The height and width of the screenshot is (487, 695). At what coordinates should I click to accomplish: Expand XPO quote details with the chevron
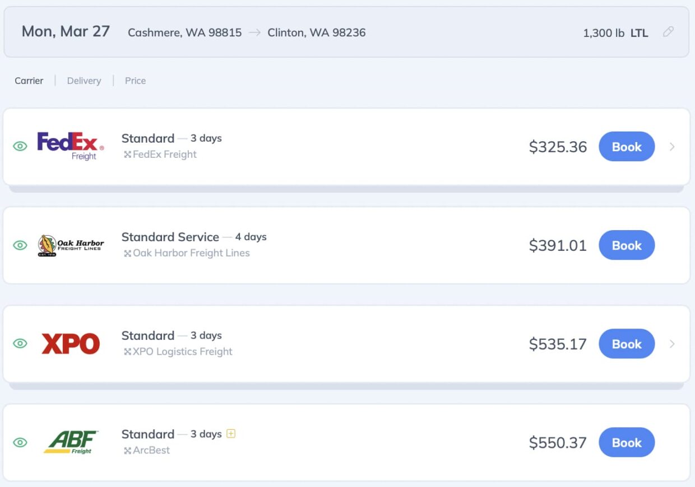(672, 344)
